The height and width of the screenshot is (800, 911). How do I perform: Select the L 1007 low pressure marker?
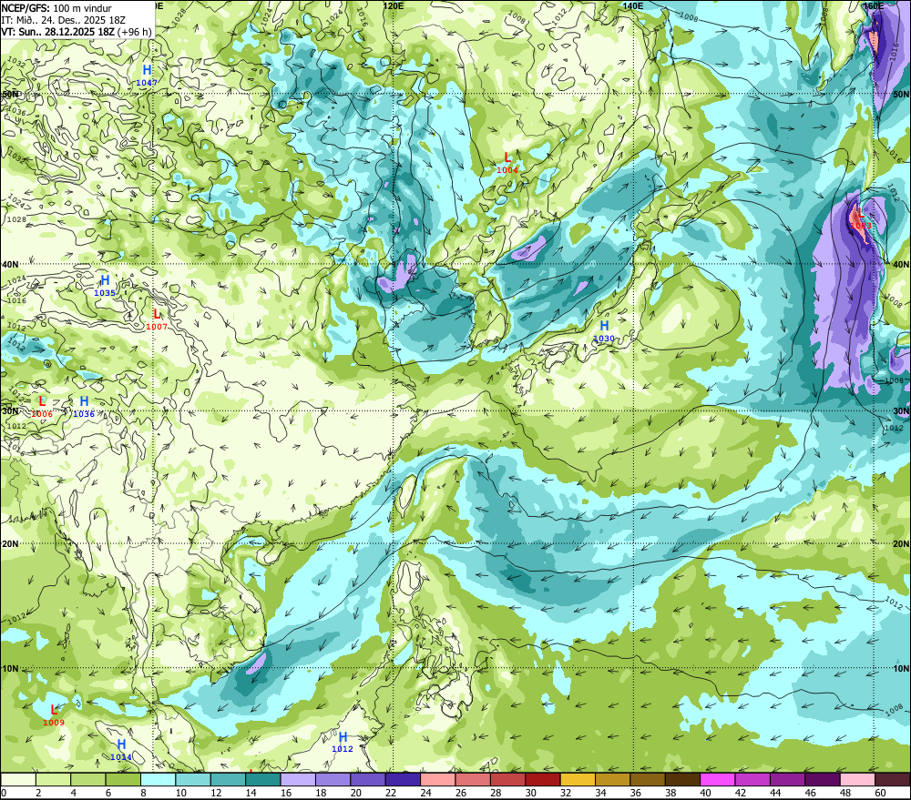point(157,320)
